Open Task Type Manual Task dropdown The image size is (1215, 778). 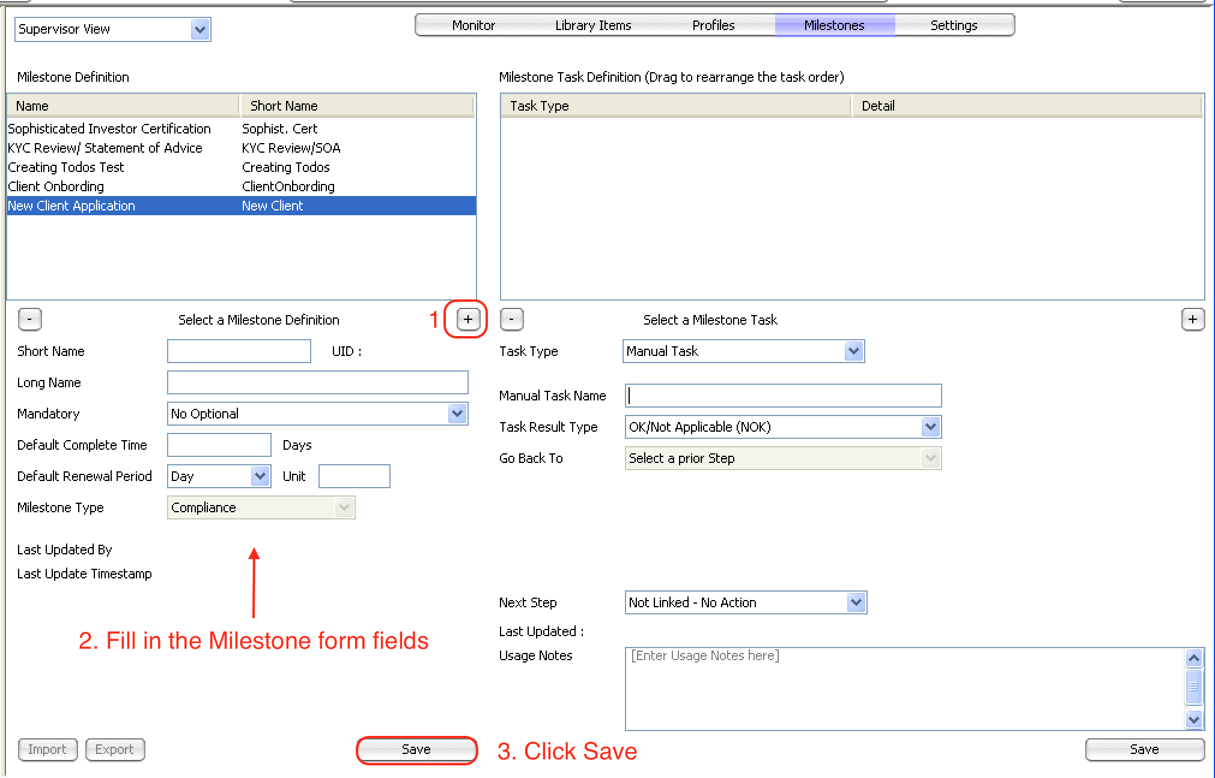(x=853, y=351)
